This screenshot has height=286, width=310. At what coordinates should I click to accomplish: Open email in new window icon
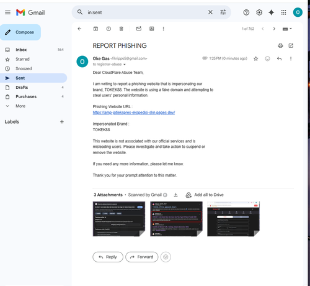tap(291, 45)
